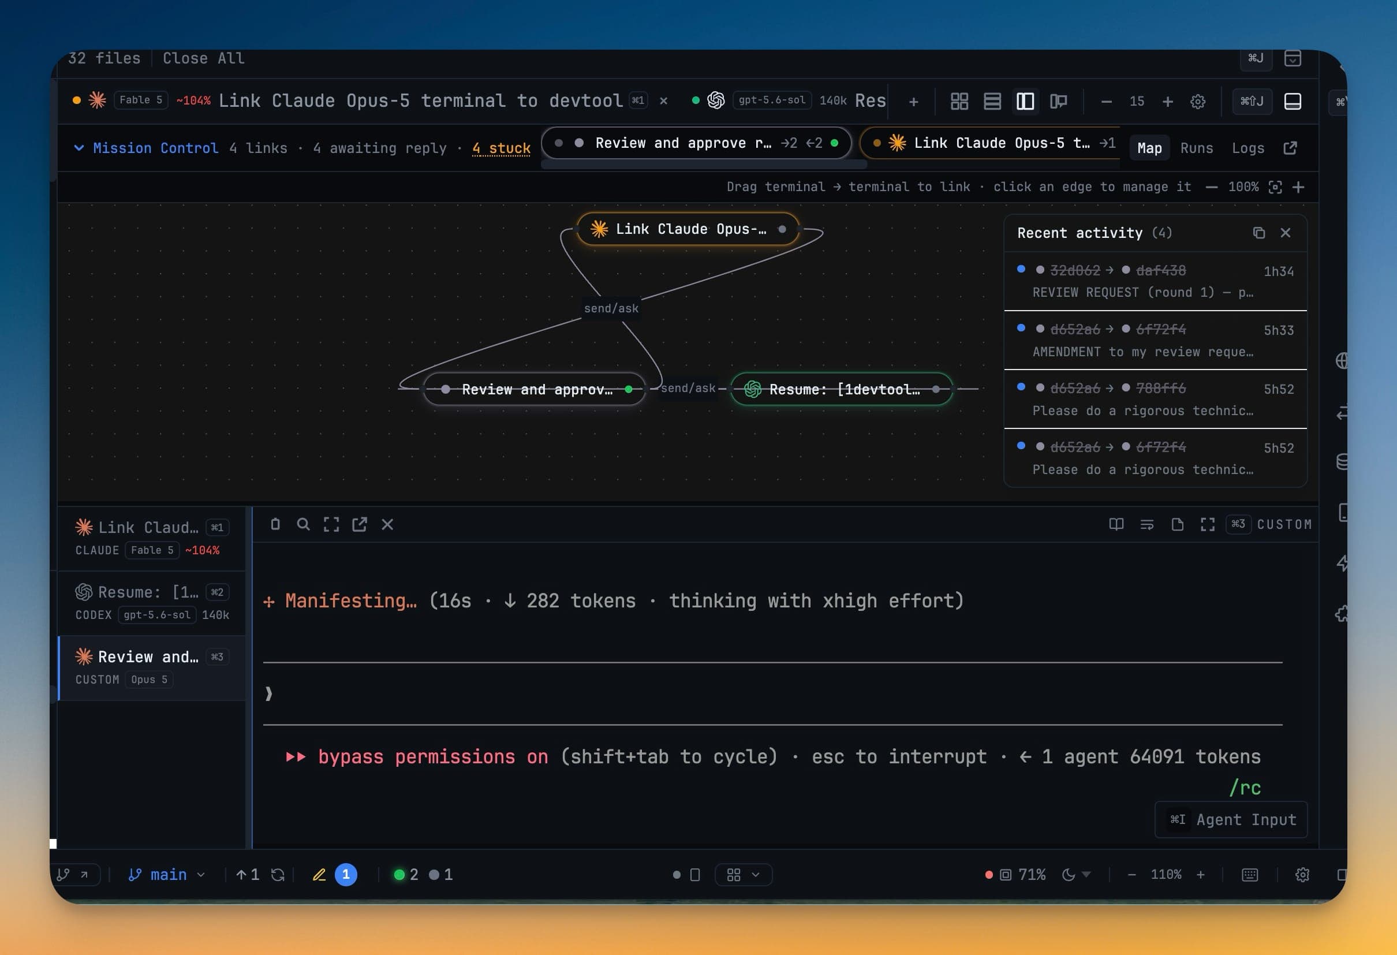Toggle the moon theme dropdown arrow

pyautogui.click(x=1086, y=874)
